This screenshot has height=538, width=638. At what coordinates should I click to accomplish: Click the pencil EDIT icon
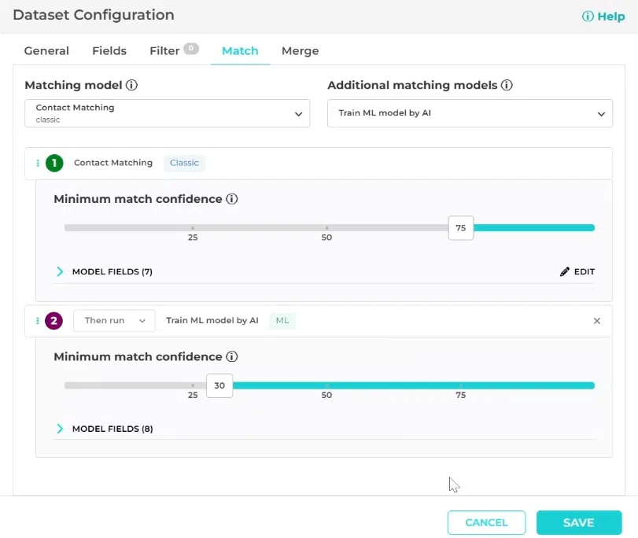[564, 272]
